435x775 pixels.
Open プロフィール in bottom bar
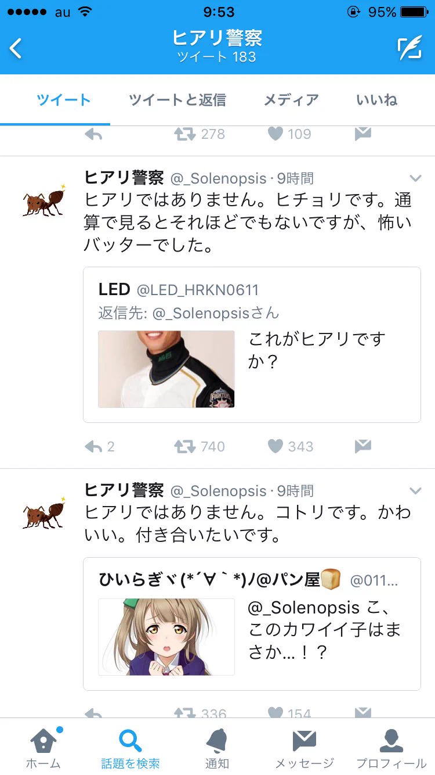391,747
